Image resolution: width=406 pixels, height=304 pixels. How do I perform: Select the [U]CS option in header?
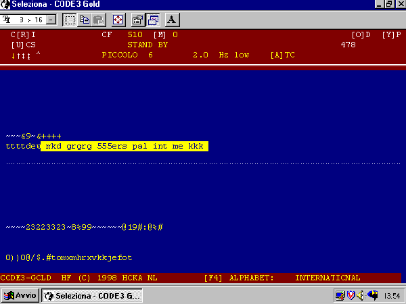[24, 44]
